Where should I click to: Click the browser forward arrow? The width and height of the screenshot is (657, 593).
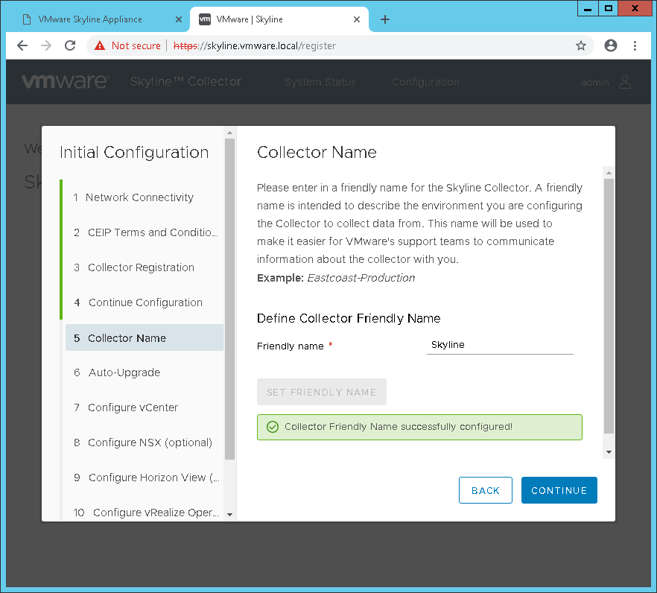46,45
